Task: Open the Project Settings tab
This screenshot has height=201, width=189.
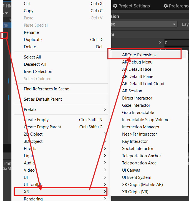Action: click(x=134, y=6)
